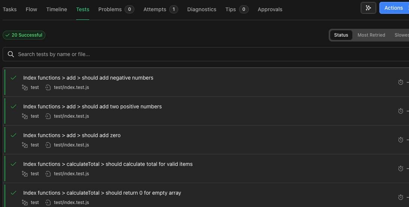Open test/index.test.js under 'should add zero'
The width and height of the screenshot is (409, 207).
71,145
